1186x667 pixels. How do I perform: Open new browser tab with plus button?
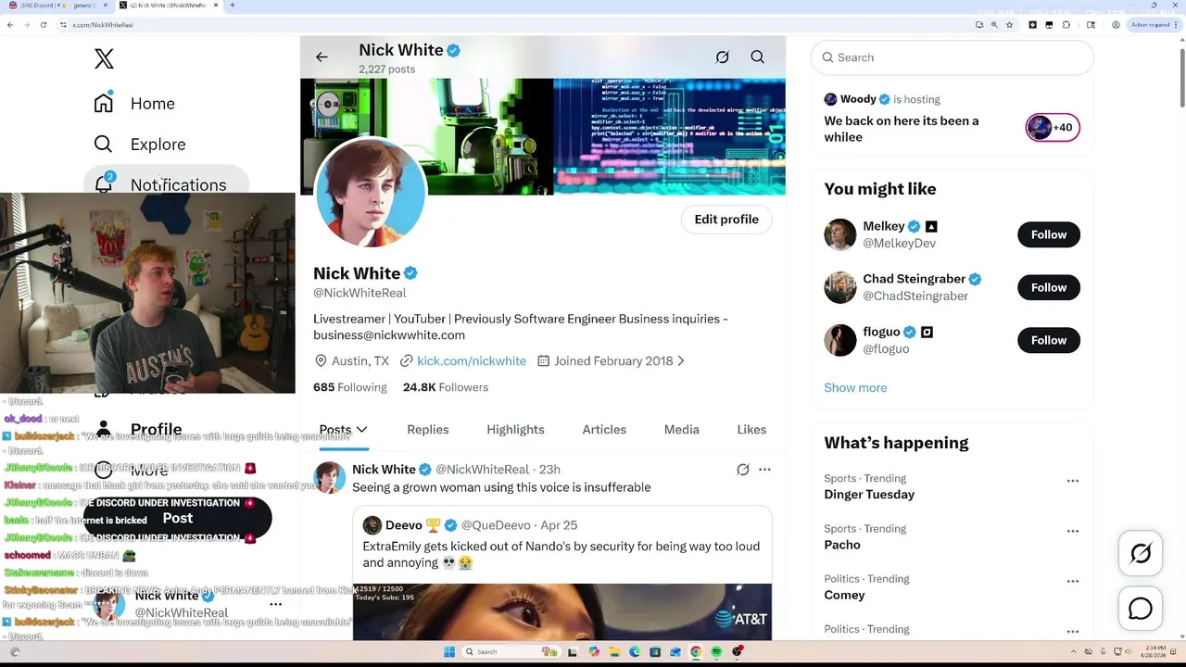(232, 6)
